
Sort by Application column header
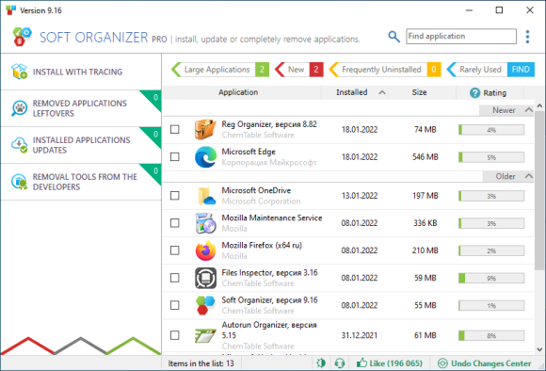pyautogui.click(x=242, y=92)
